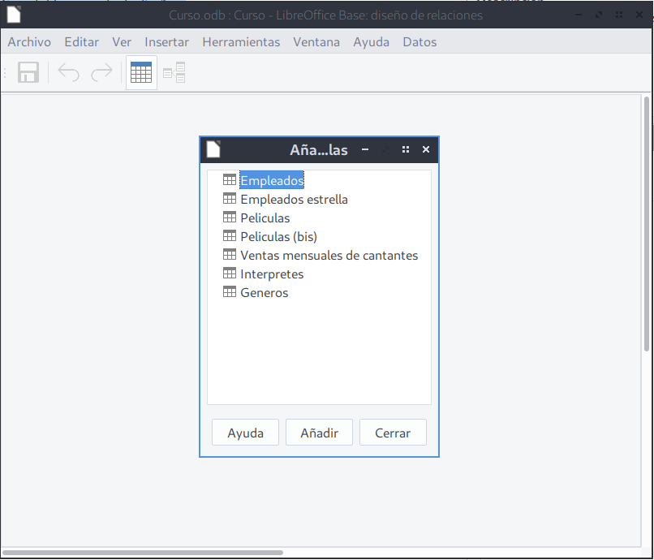Click the Ayuda button in dialog
654x560 pixels.
(245, 433)
